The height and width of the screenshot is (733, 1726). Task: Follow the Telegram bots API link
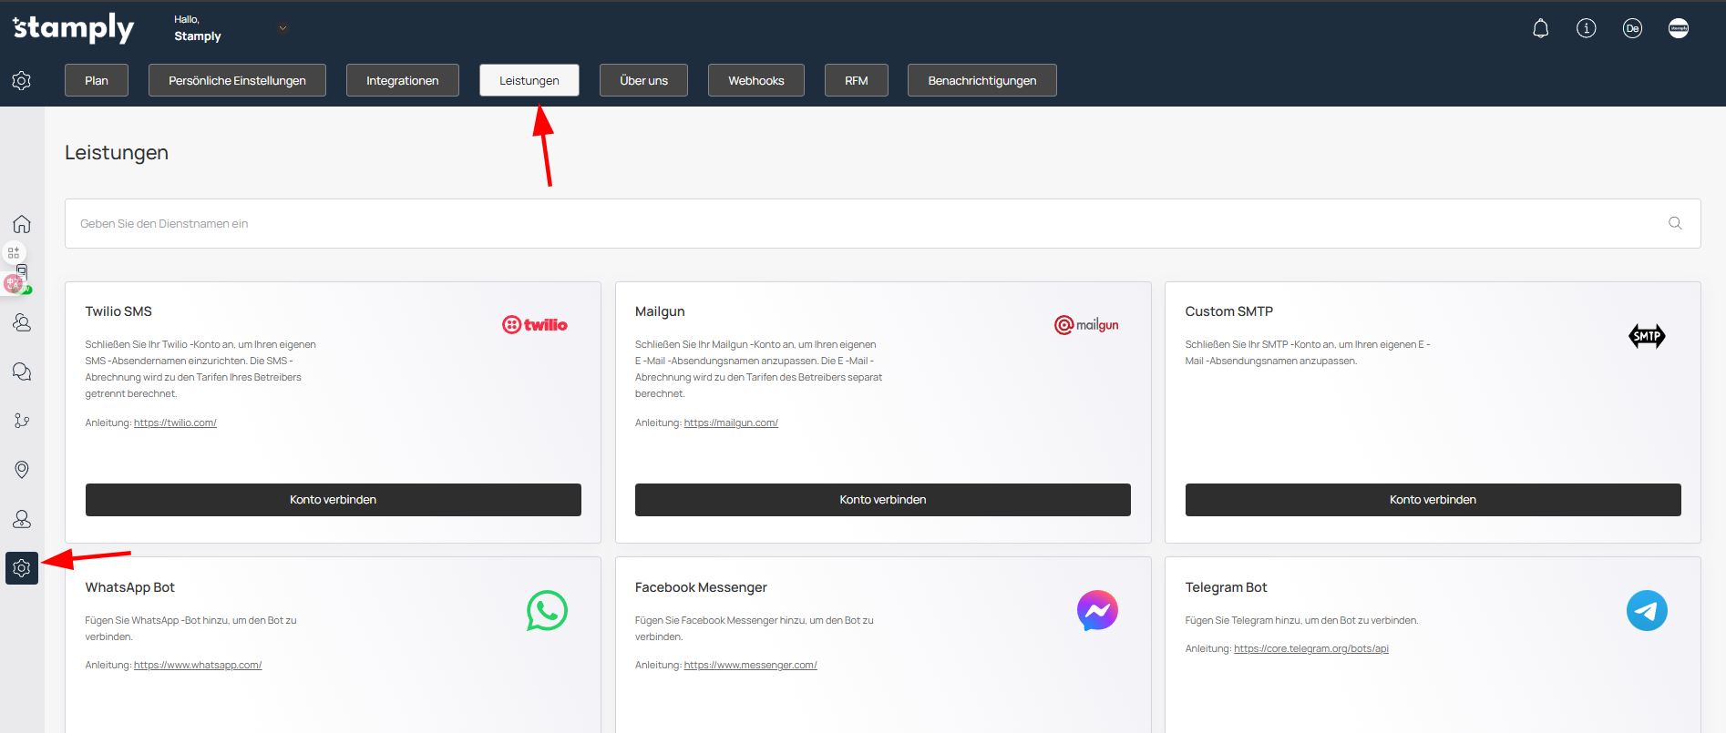point(1310,648)
